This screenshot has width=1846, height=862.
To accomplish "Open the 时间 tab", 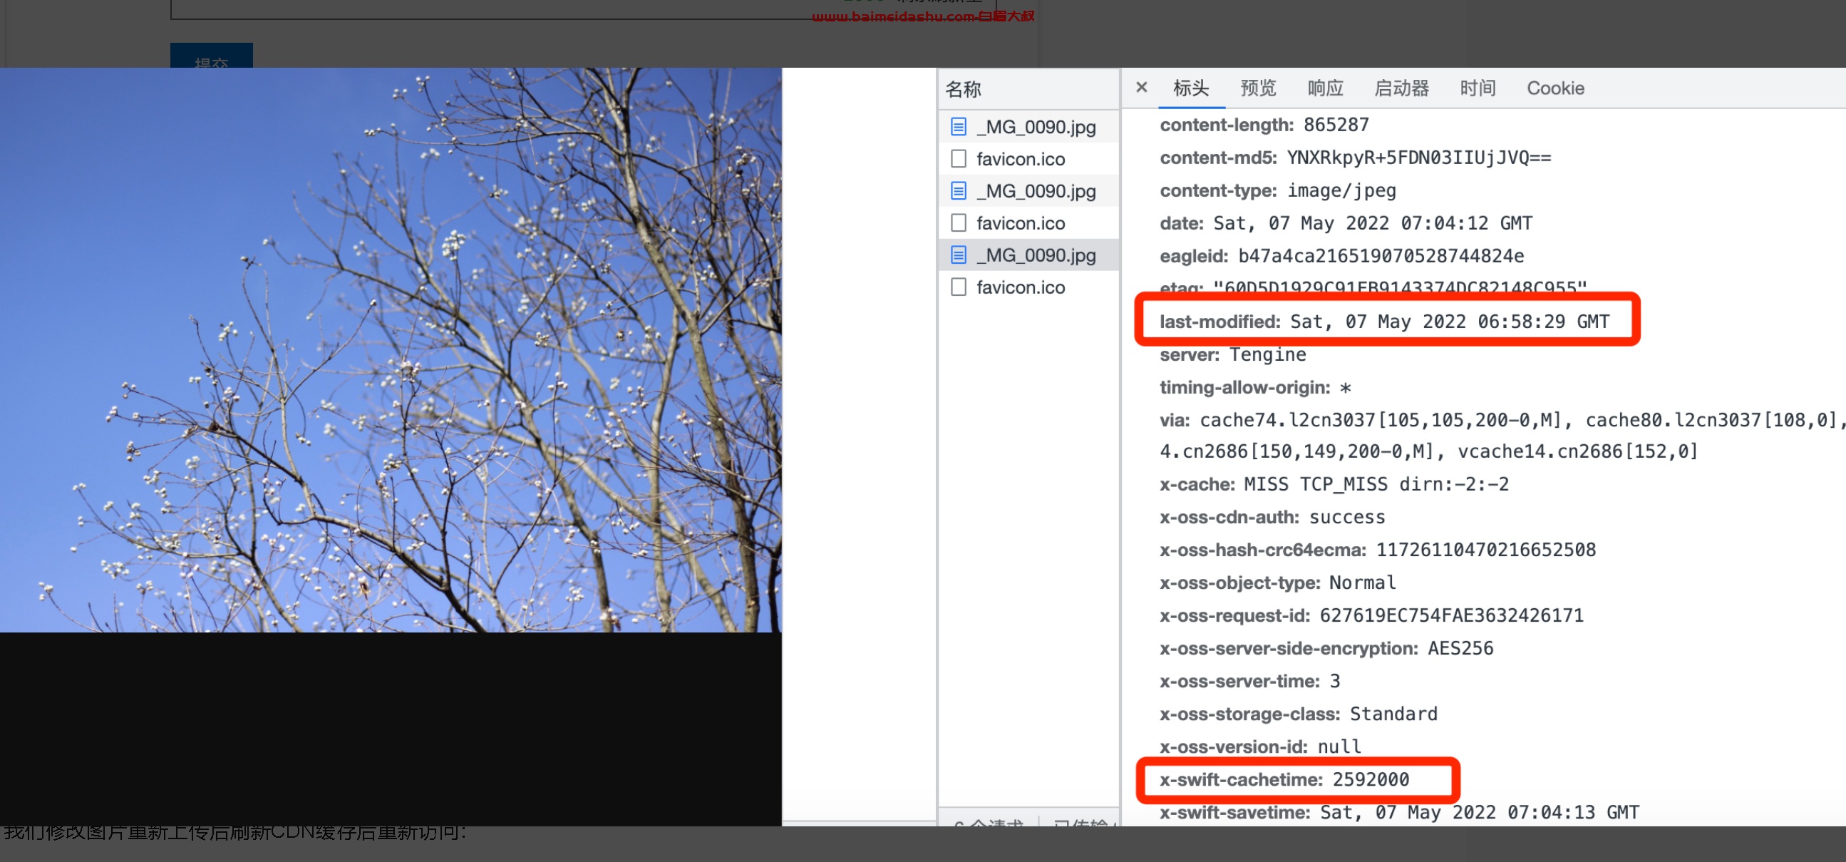I will [x=1478, y=88].
